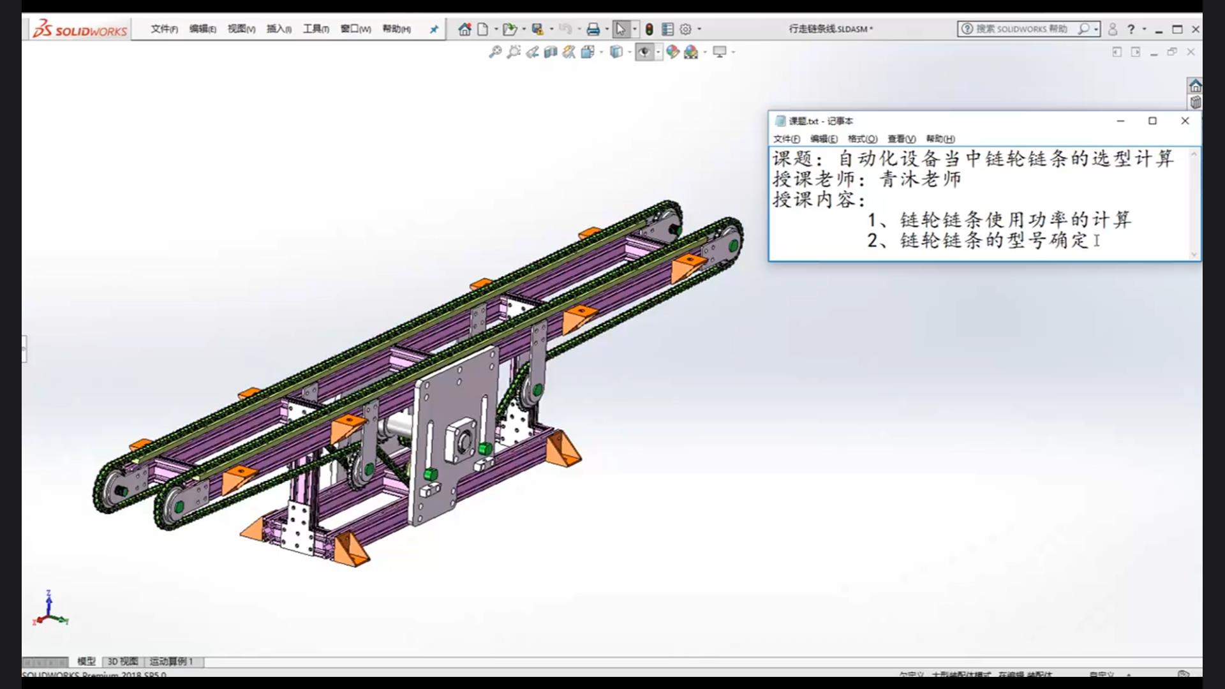Image resolution: width=1225 pixels, height=689 pixels.
Task: Open File Properties list icon
Action: coord(667,29)
